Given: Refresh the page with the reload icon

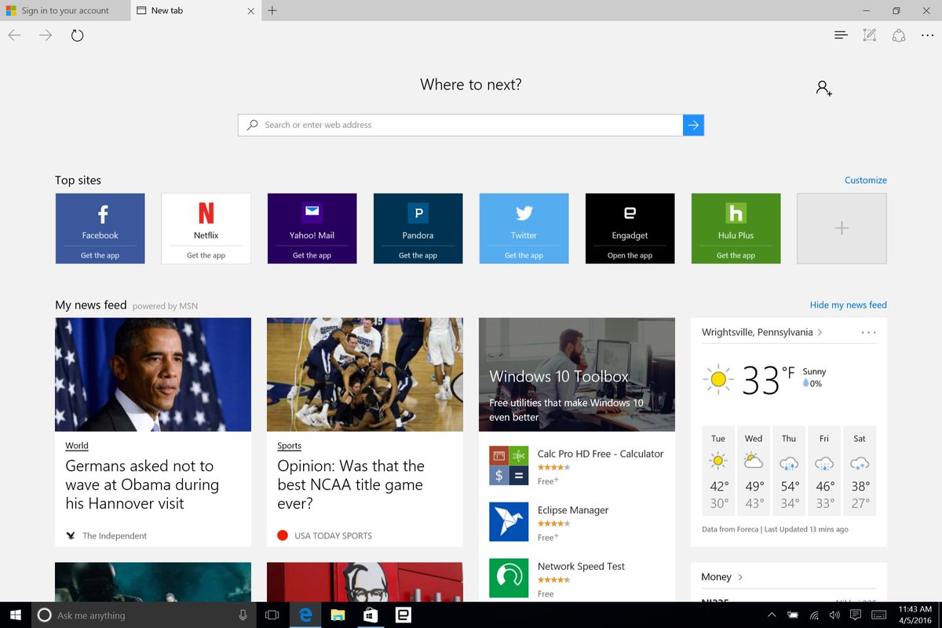Looking at the screenshot, I should (x=77, y=35).
